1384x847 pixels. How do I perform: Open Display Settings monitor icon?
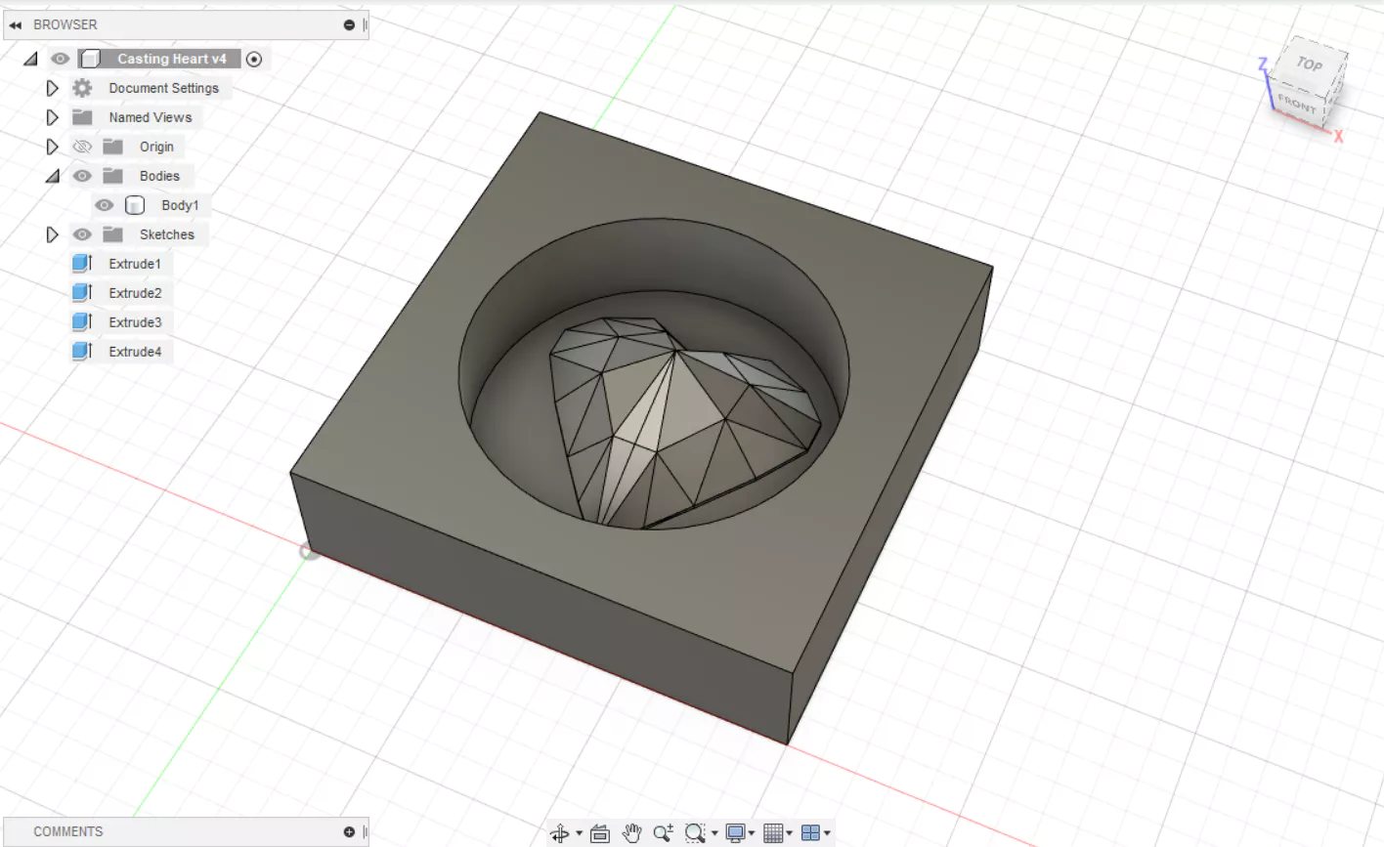(735, 833)
